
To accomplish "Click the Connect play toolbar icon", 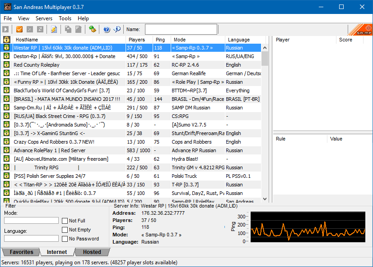I will point(5,29).
